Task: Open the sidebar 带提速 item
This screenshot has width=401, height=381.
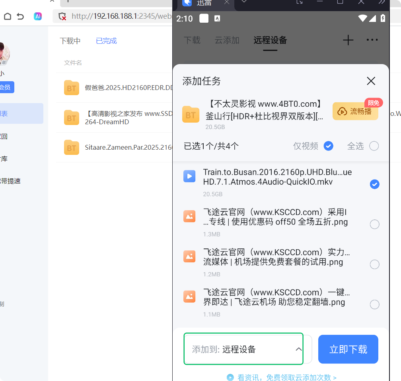Action: tap(10, 181)
